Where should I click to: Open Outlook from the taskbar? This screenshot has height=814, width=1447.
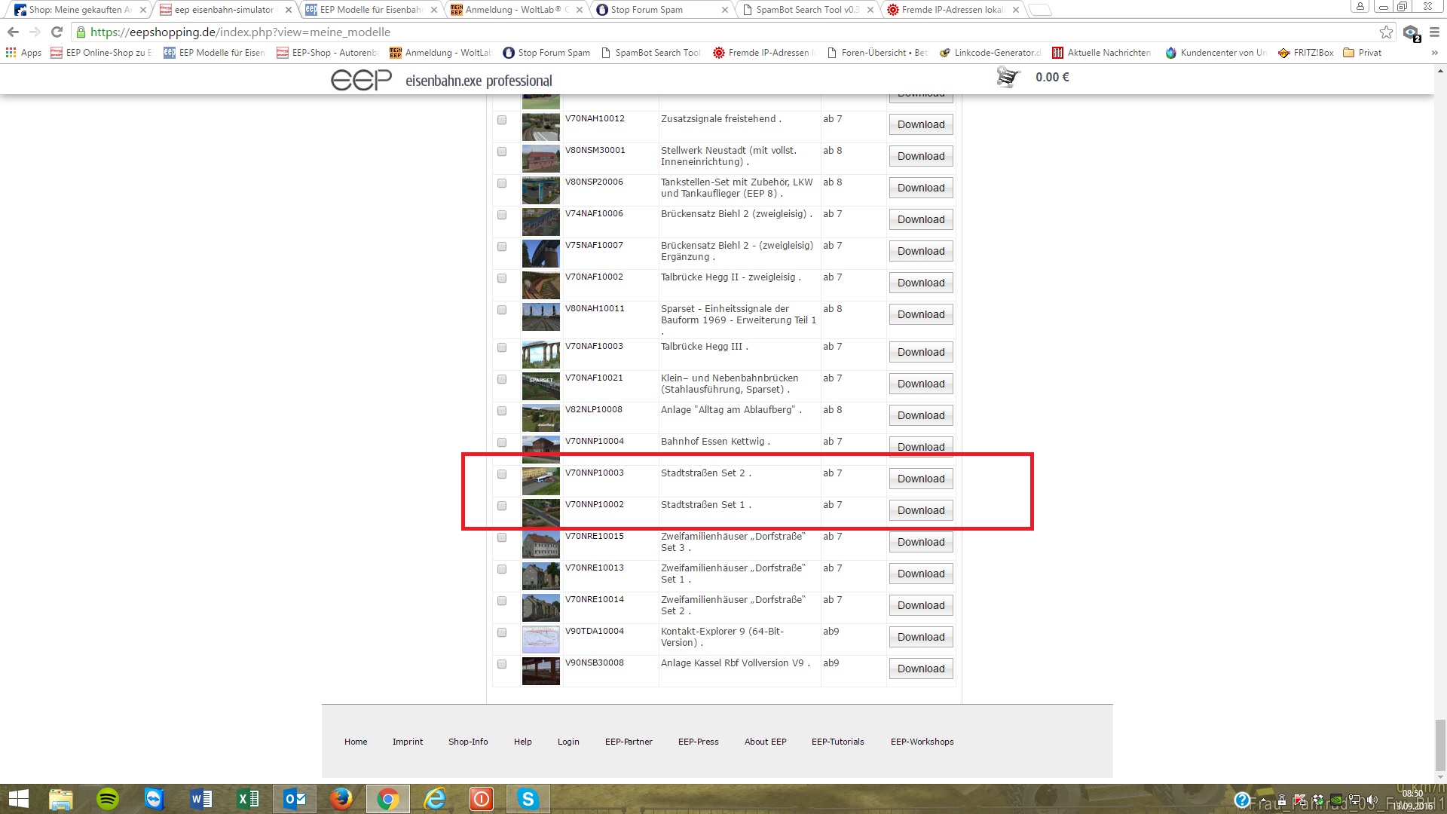(294, 798)
